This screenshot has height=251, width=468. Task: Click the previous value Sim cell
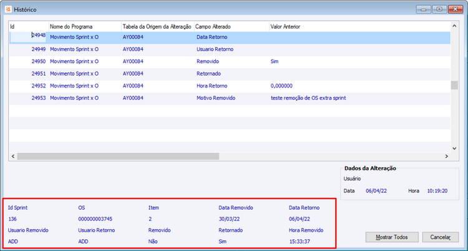275,61
